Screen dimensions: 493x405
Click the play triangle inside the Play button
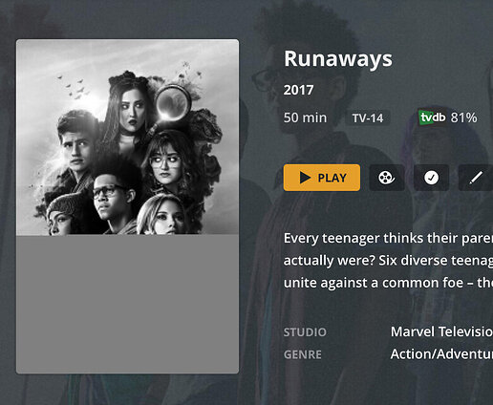click(x=305, y=178)
